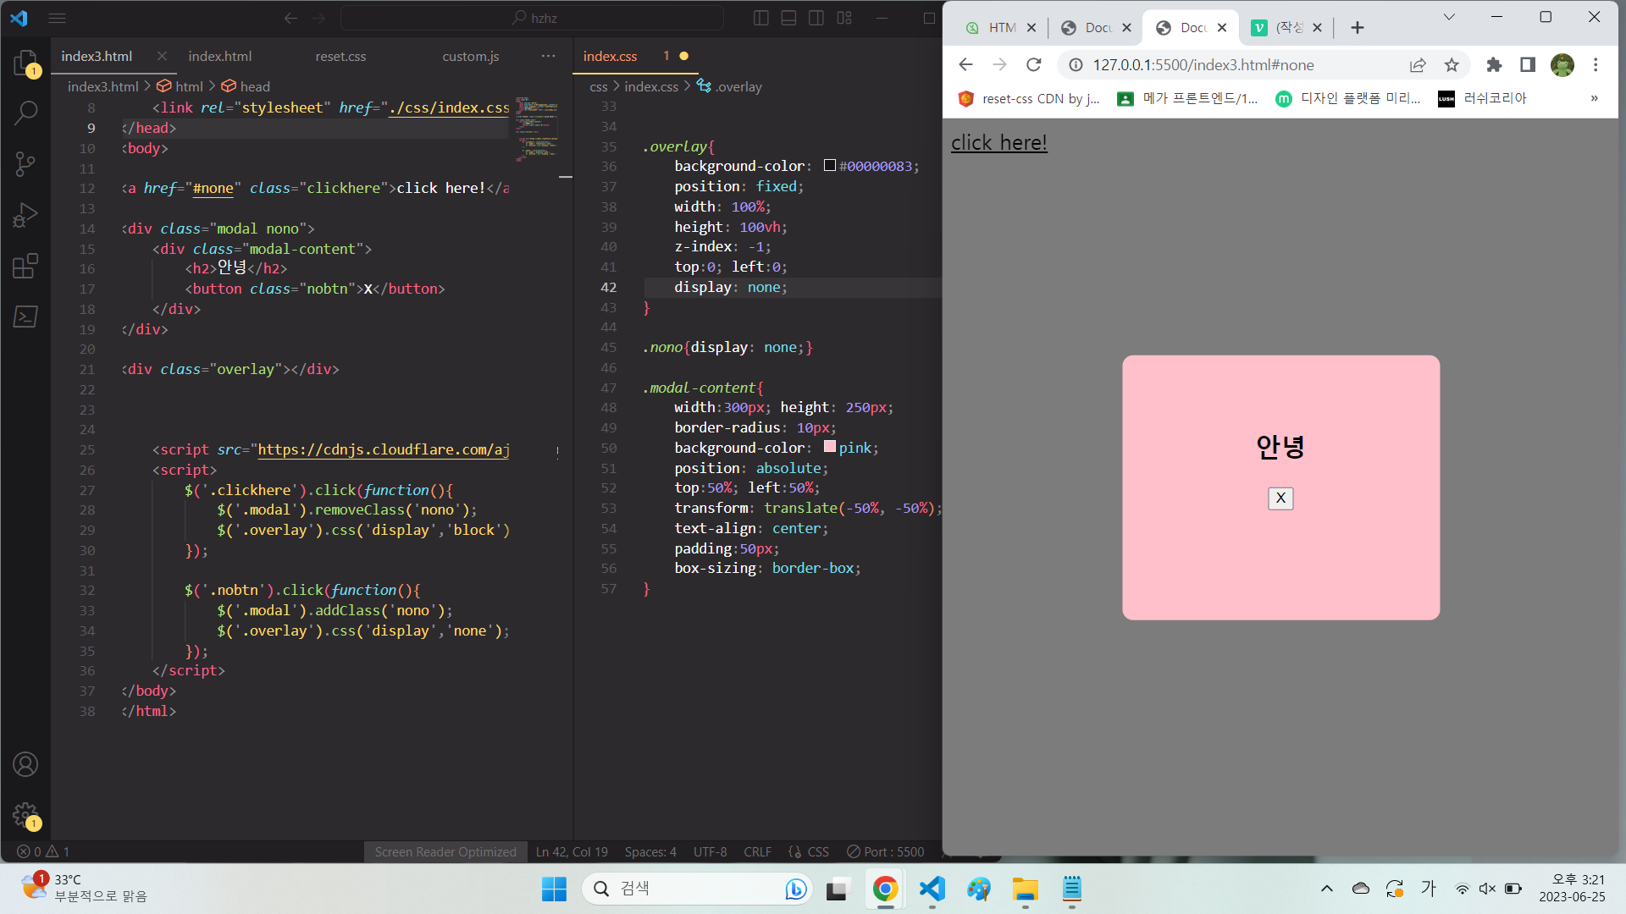Change Spaces: 4 indentation setting
1626x914 pixels.
click(650, 851)
